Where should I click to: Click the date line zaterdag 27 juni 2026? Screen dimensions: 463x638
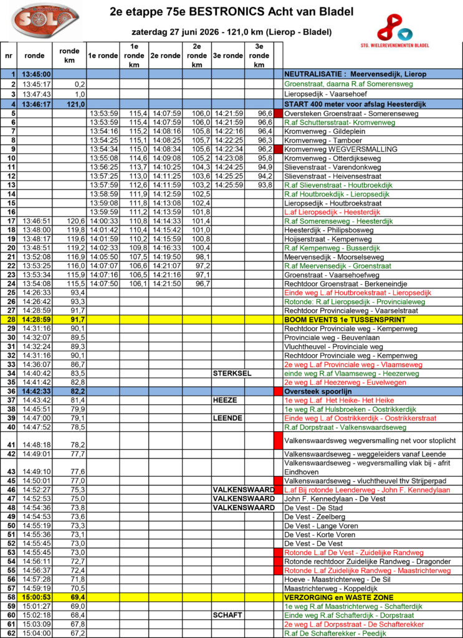tap(232, 32)
